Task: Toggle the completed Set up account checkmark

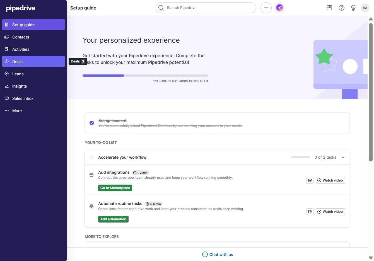Action: point(92,123)
